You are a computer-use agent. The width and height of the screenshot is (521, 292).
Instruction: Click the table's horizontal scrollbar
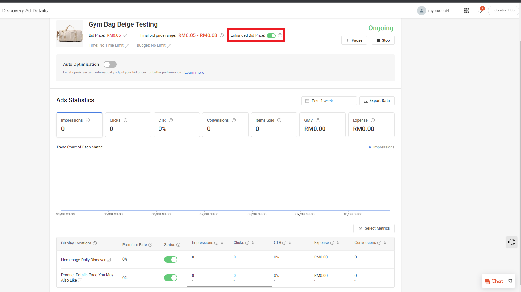pyautogui.click(x=230, y=286)
